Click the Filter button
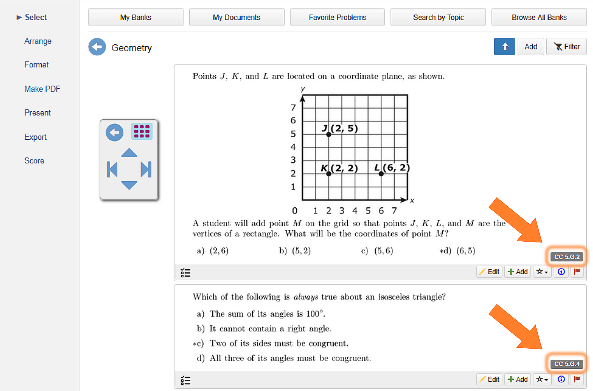 click(x=567, y=47)
